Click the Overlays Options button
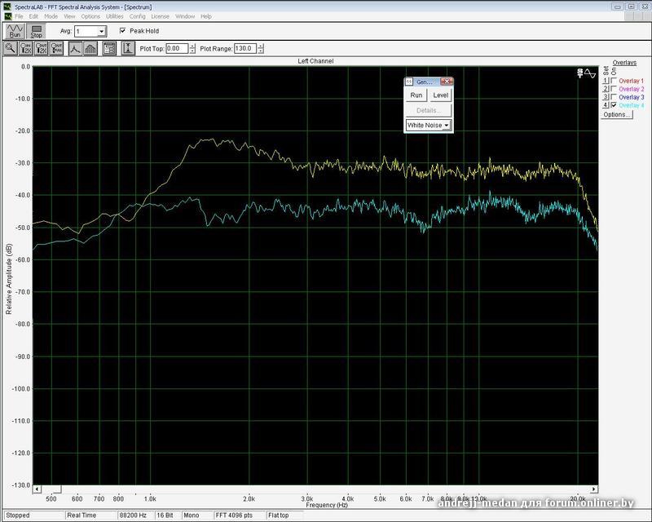Screen dimensions: 652x522 click(616, 115)
